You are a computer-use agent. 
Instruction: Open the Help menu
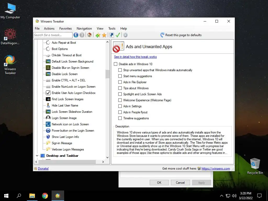(124, 28)
